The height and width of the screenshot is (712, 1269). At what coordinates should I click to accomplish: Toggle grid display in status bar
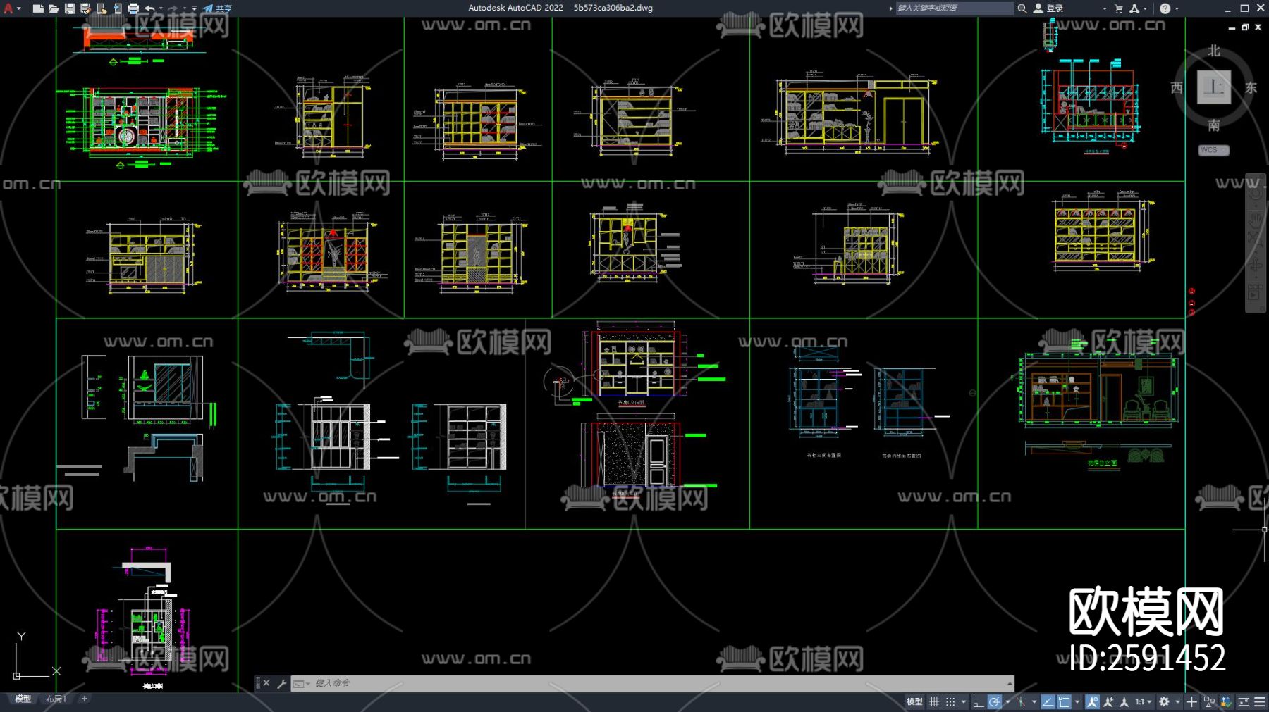coord(934,701)
